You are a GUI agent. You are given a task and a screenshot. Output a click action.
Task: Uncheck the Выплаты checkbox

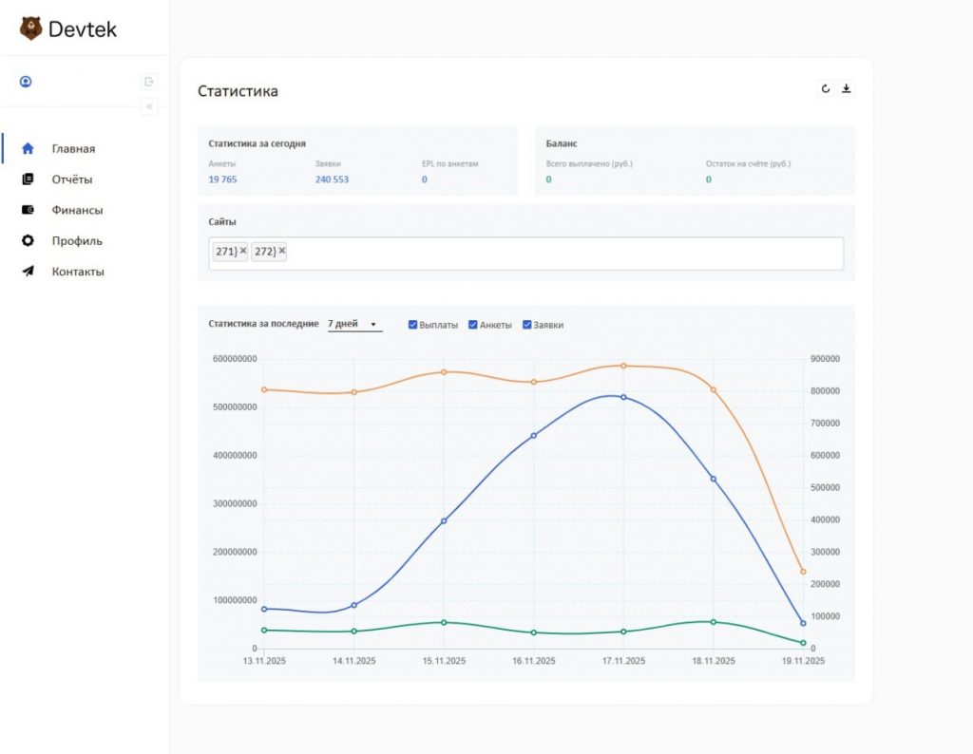click(412, 325)
